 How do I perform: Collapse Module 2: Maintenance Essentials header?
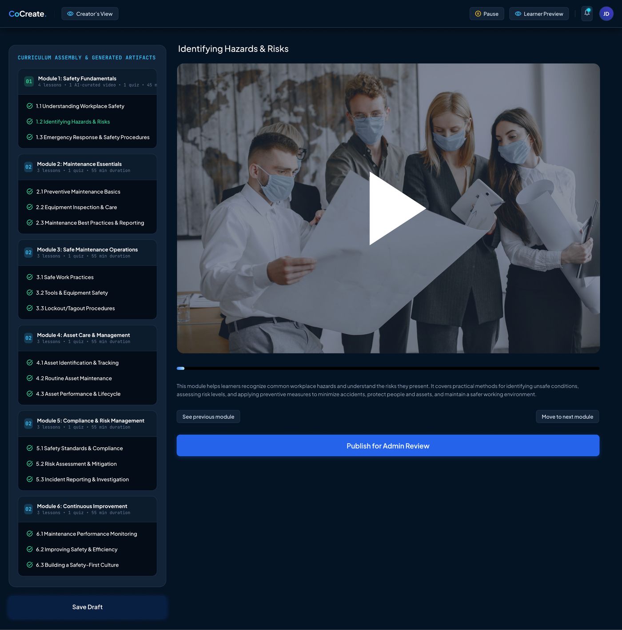pos(88,167)
